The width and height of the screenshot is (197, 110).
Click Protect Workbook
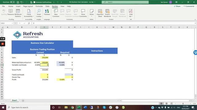click(x=107, y=13)
